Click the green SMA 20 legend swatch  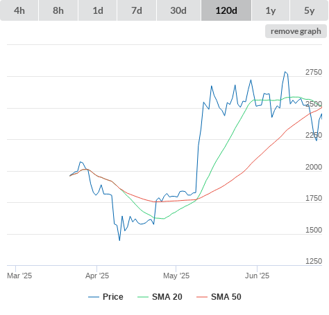point(143,297)
